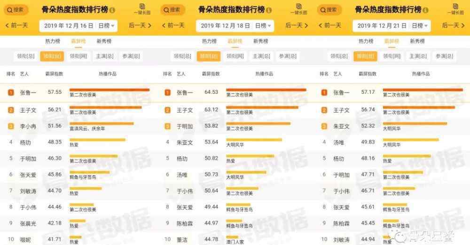This screenshot has height=245, width=470.
Task: Tap rank 1 badge for 张鲁一, December 18
Action: [x=168, y=92]
